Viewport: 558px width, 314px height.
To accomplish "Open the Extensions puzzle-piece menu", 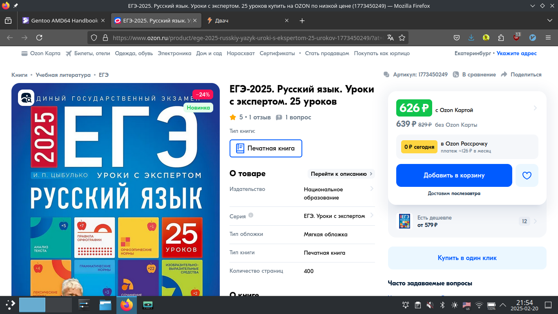I will [x=501, y=38].
